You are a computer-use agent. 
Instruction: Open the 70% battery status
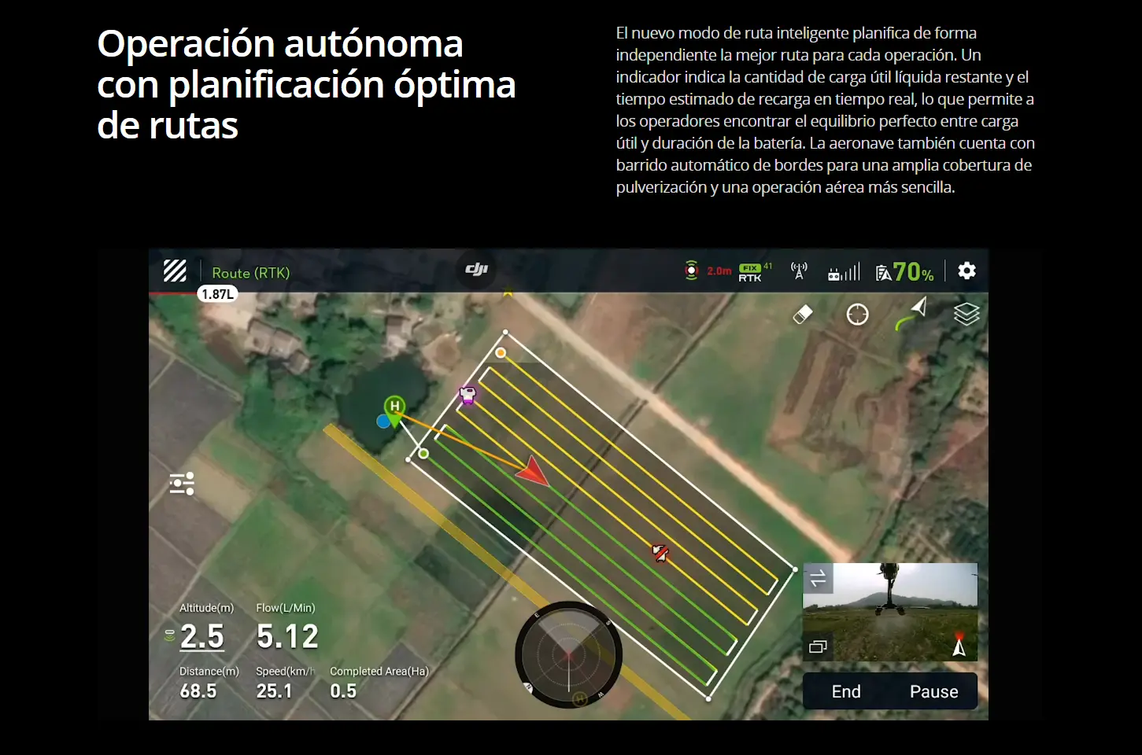[x=905, y=272]
